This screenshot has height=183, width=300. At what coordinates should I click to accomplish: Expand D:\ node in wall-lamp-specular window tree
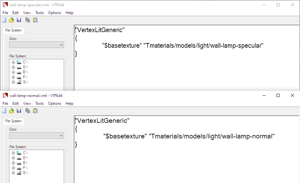[x=13, y=67]
